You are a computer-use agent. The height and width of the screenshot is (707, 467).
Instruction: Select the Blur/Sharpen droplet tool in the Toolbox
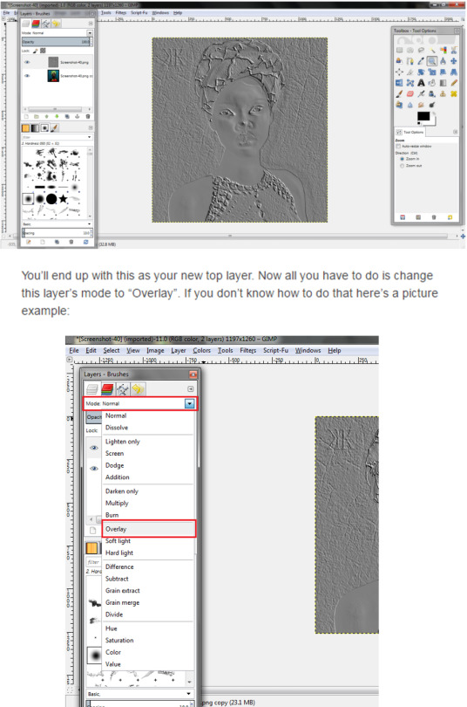pyautogui.click(x=410, y=105)
